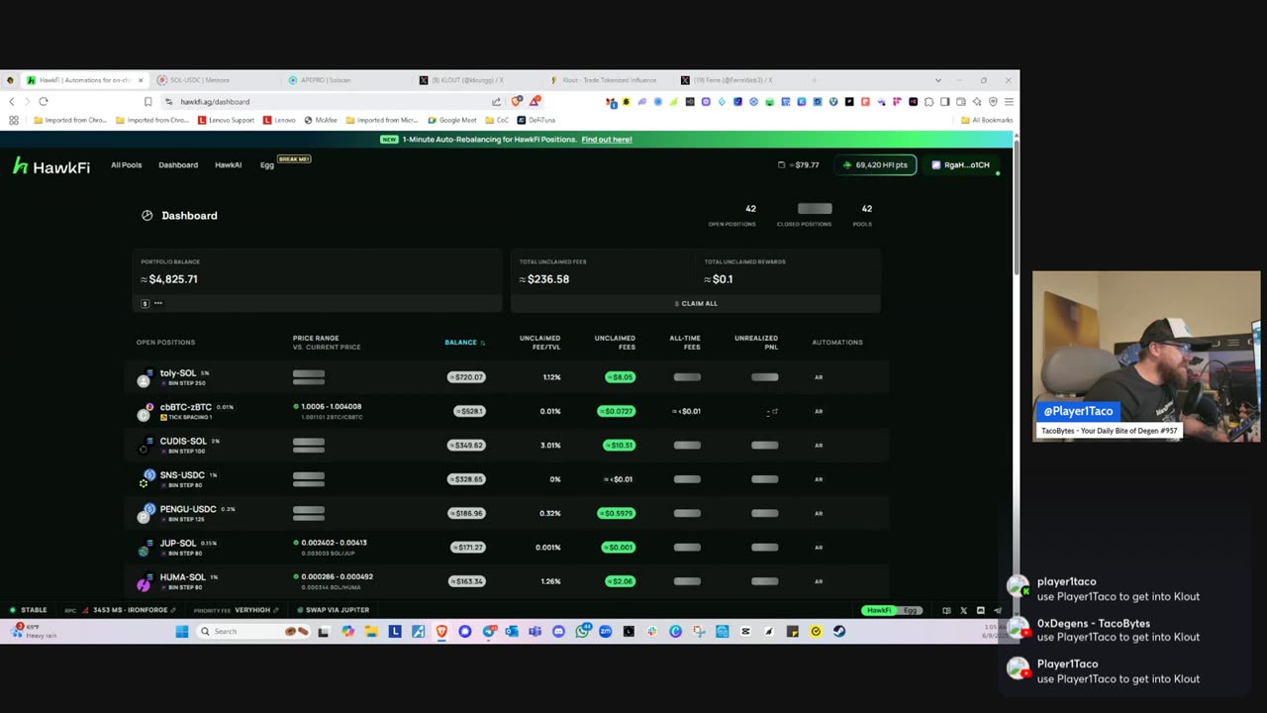Click SWAP VIA JUPITER in the status bar
Screen dimensions: 1267x713
point(332,611)
